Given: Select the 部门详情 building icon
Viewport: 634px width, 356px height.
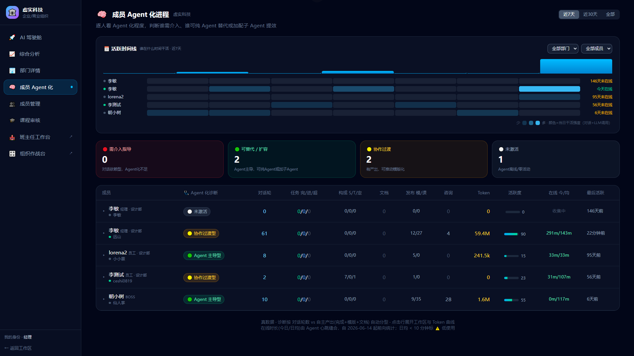Looking at the screenshot, I should pos(12,70).
